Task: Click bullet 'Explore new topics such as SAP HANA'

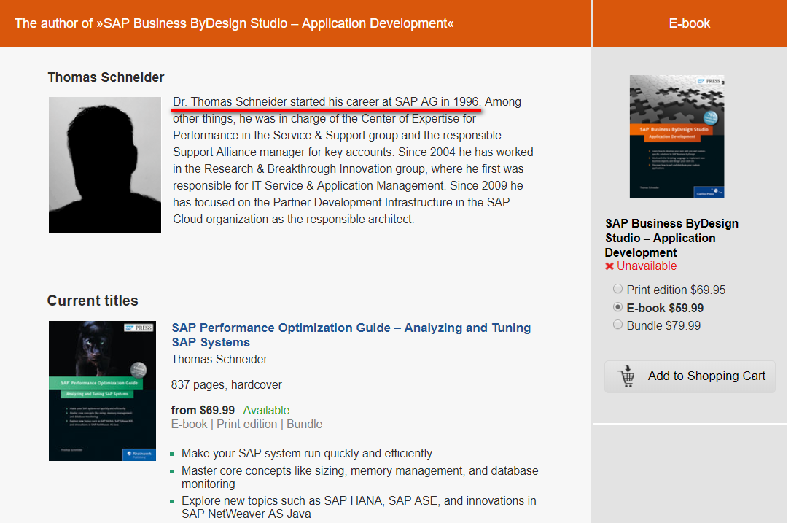Action: point(359,507)
